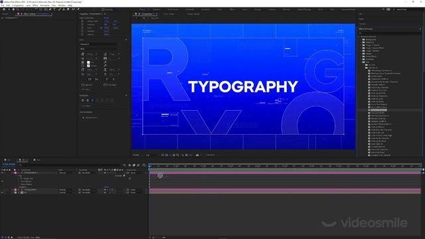Select the Selection (arrow) tool

click(9, 9)
